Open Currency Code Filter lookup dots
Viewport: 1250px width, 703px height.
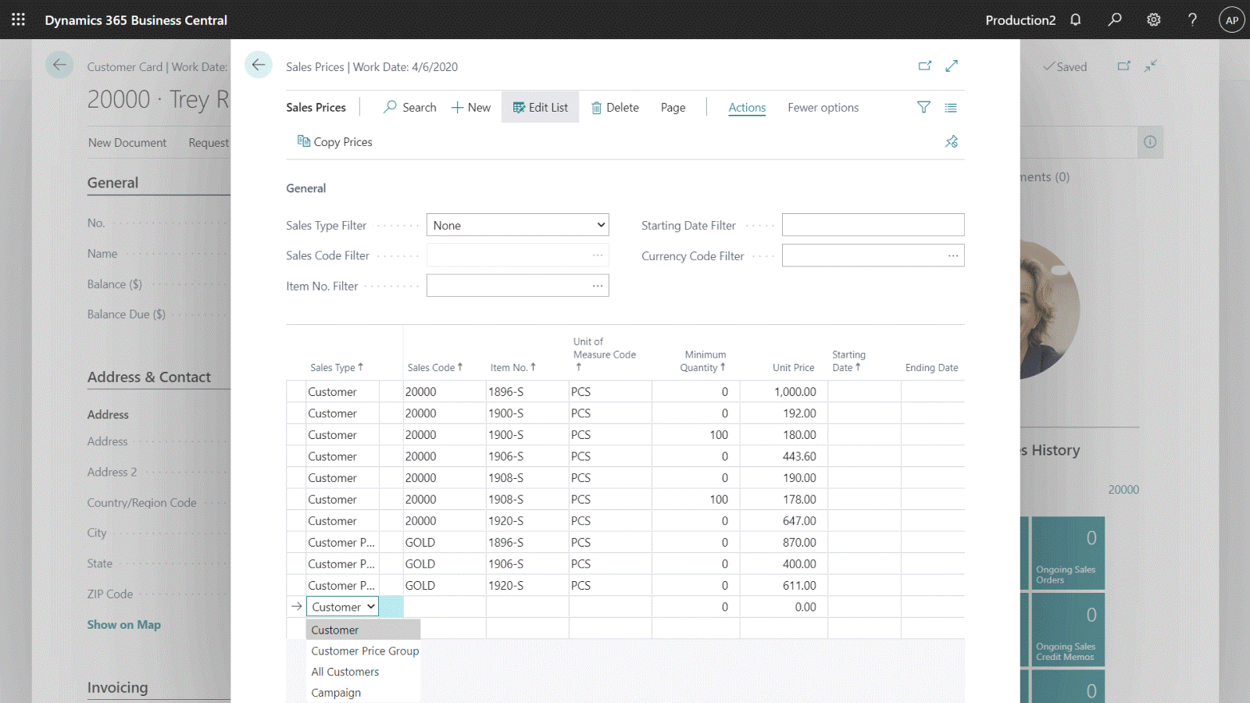tap(953, 255)
